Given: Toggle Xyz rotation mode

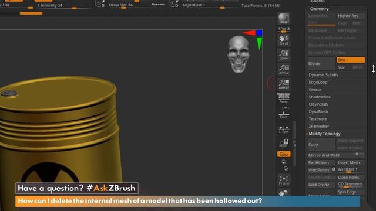Looking at the screenshot, I should 284,154.
